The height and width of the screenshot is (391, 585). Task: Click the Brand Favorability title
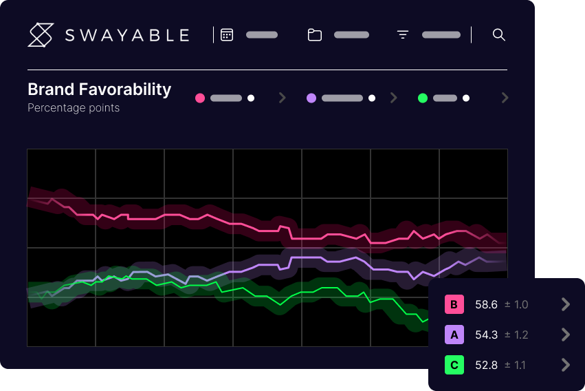coord(99,89)
